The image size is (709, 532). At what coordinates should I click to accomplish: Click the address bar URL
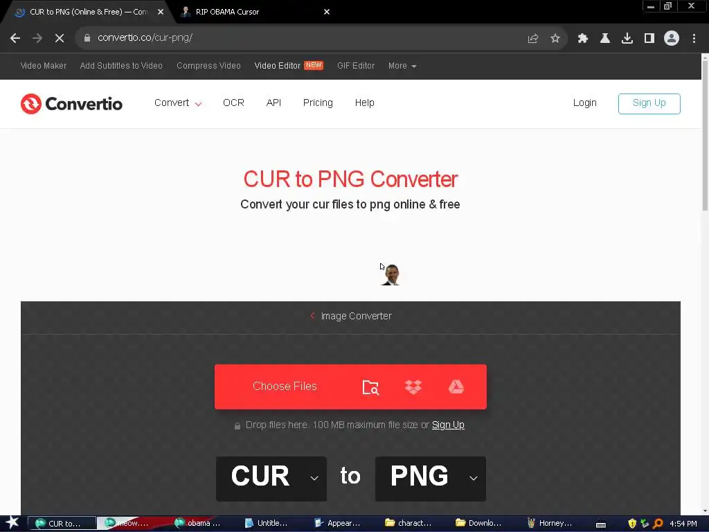click(x=145, y=37)
